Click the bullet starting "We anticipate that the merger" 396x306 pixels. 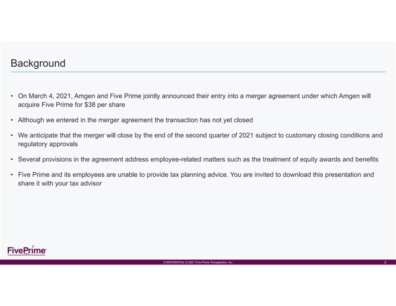click(x=200, y=135)
